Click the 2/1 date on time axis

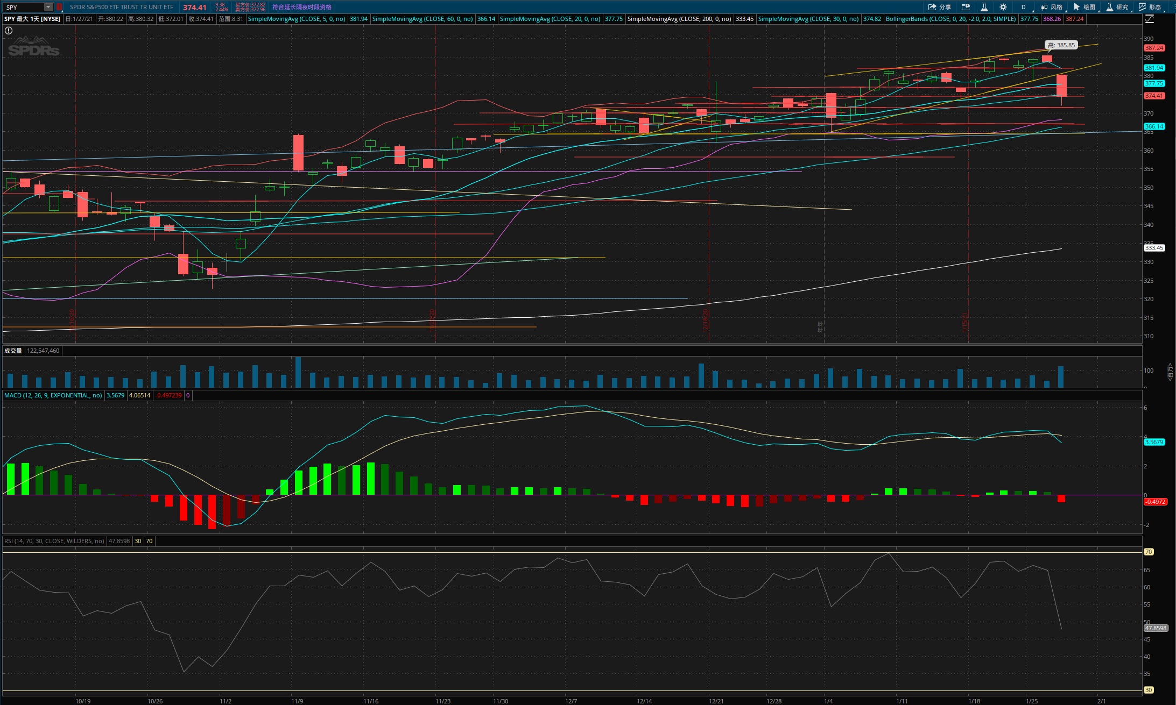(1102, 701)
